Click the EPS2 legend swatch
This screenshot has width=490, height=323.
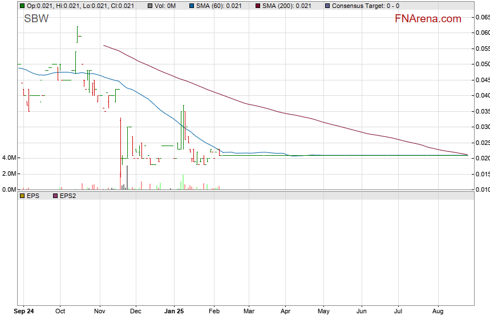[55, 196]
